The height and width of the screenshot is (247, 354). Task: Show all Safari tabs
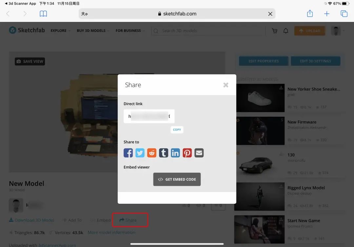click(x=344, y=14)
